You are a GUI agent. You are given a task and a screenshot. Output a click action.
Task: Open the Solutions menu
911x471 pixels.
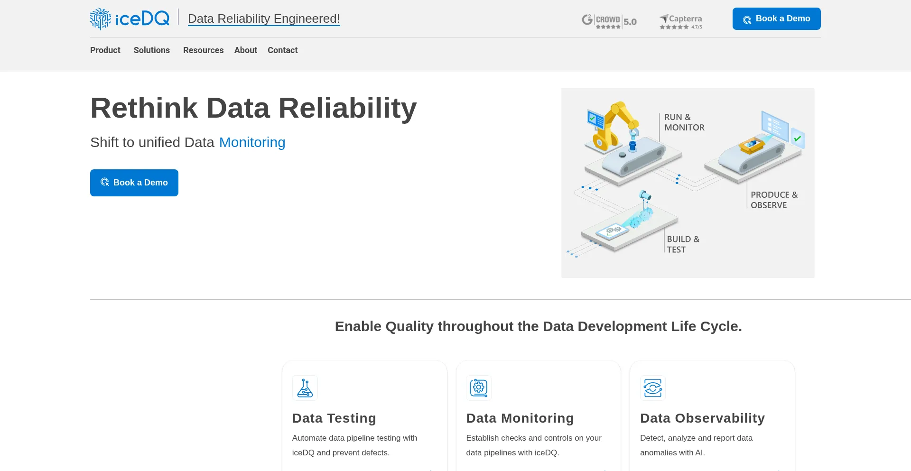[152, 50]
